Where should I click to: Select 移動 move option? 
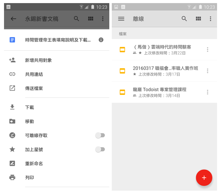pos(57,121)
